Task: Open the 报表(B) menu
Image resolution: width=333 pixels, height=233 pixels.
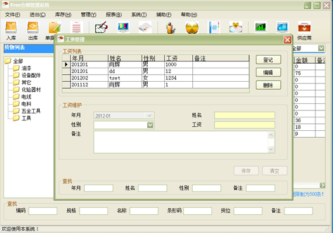Action: 114,15
